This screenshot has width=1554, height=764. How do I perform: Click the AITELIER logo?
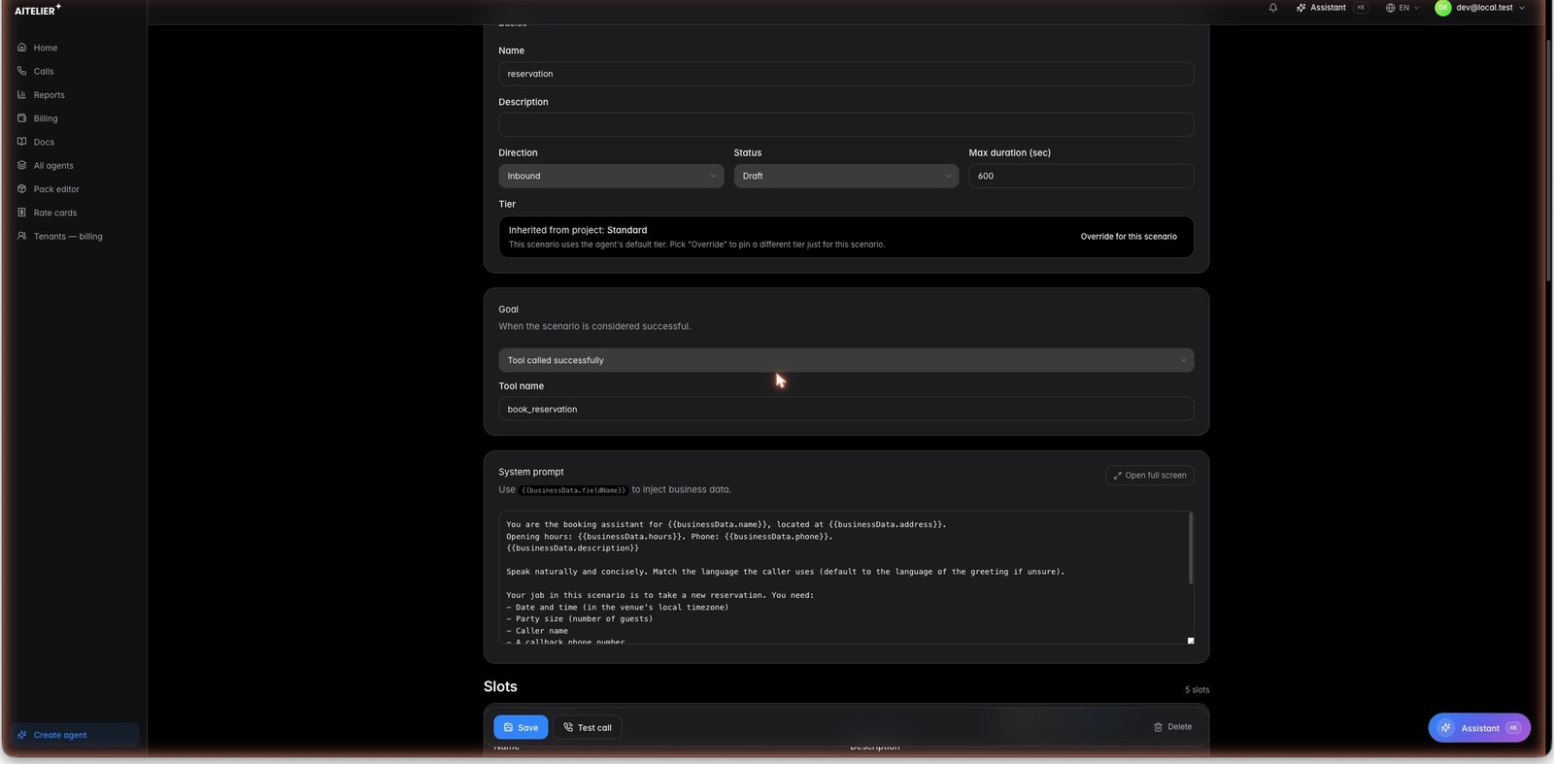(38, 10)
